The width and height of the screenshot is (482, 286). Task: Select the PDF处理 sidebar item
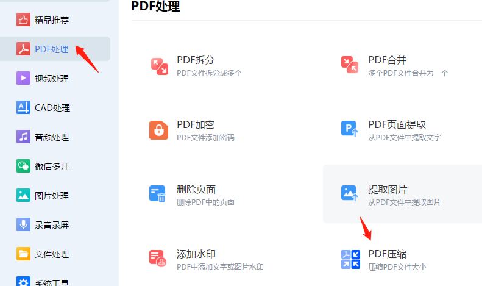[55, 49]
